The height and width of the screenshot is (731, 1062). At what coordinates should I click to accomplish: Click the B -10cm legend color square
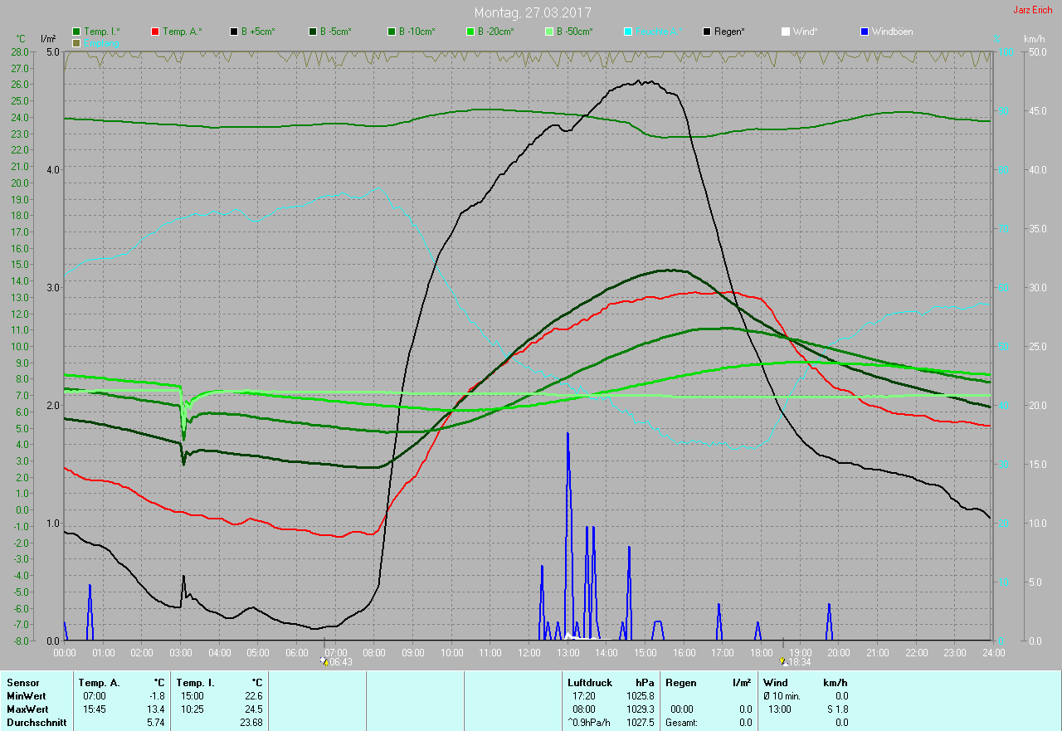pos(391,32)
